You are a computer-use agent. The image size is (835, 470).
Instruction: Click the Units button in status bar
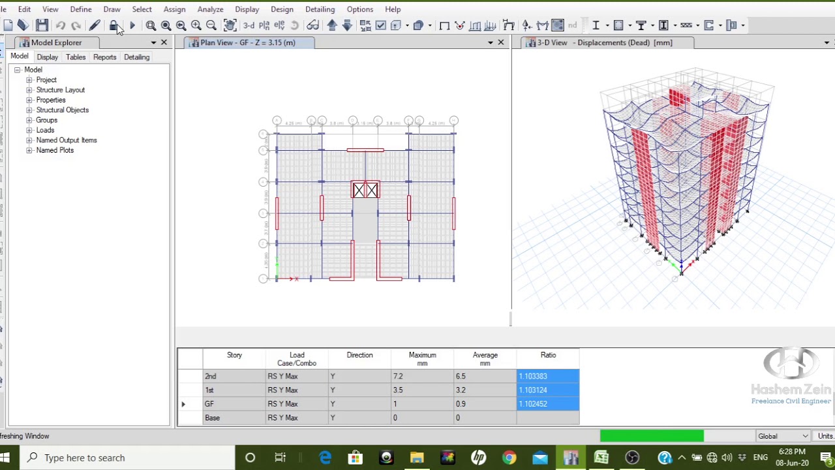[x=825, y=436]
